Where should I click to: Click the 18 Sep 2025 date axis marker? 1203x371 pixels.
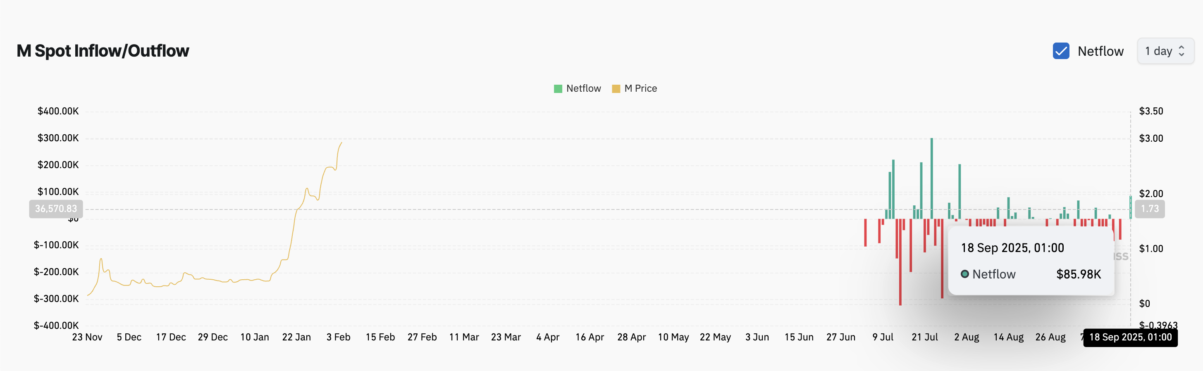(1130, 338)
